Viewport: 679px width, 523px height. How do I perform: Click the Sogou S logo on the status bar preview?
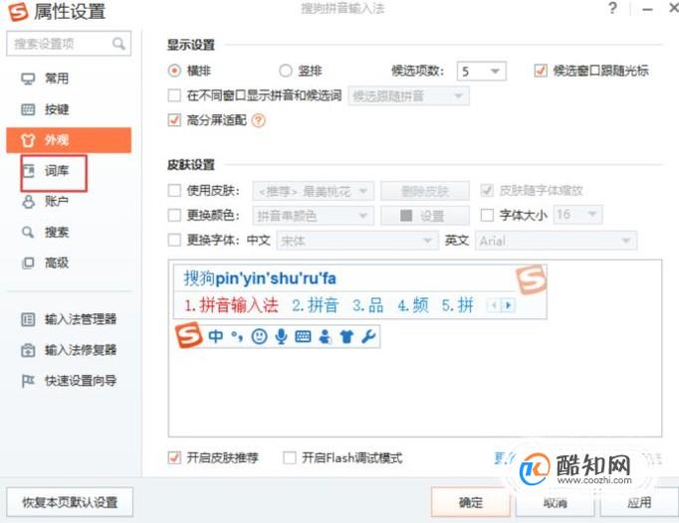point(188,335)
